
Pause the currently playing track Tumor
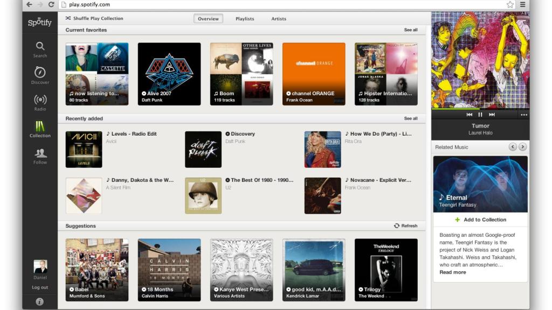click(481, 114)
